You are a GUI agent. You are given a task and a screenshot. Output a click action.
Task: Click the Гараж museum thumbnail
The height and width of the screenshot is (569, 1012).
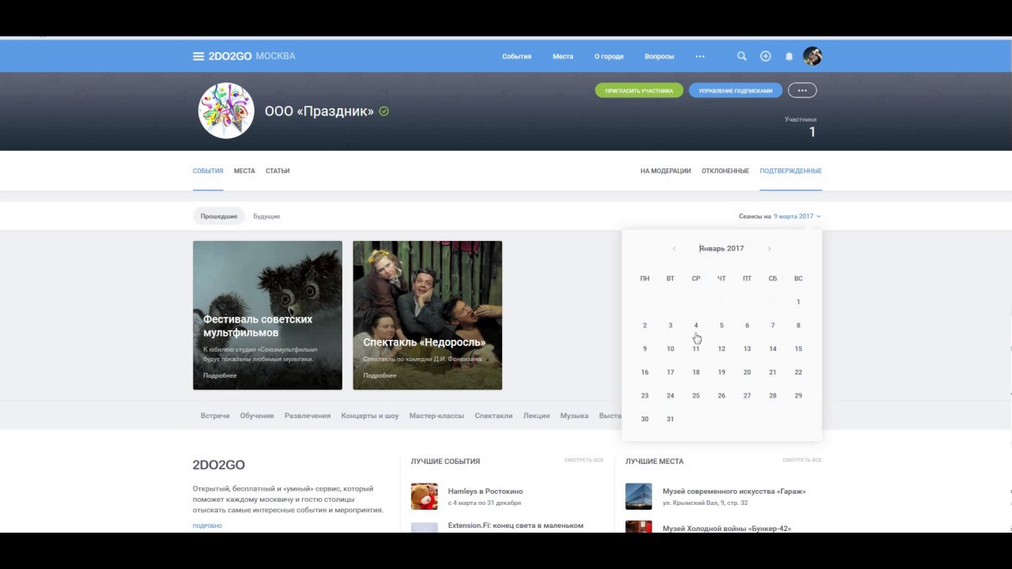(x=639, y=496)
